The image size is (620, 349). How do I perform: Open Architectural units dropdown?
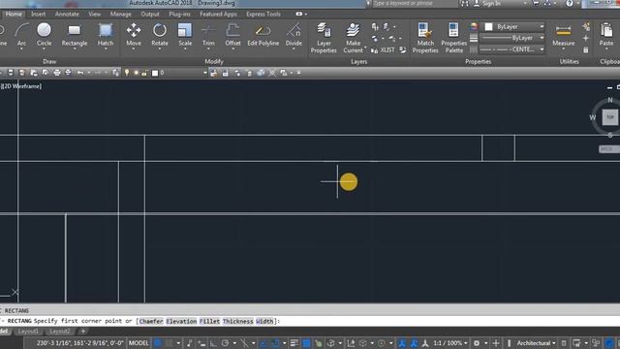tap(536, 343)
